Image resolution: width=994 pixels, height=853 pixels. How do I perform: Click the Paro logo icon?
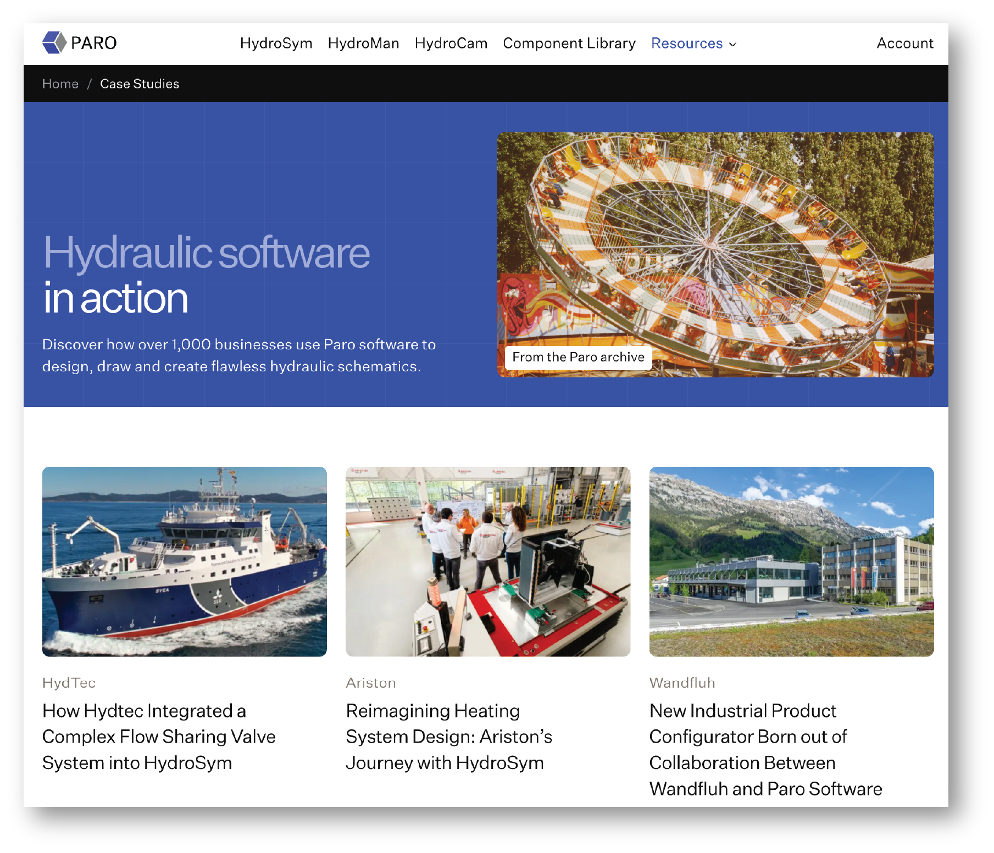point(54,43)
